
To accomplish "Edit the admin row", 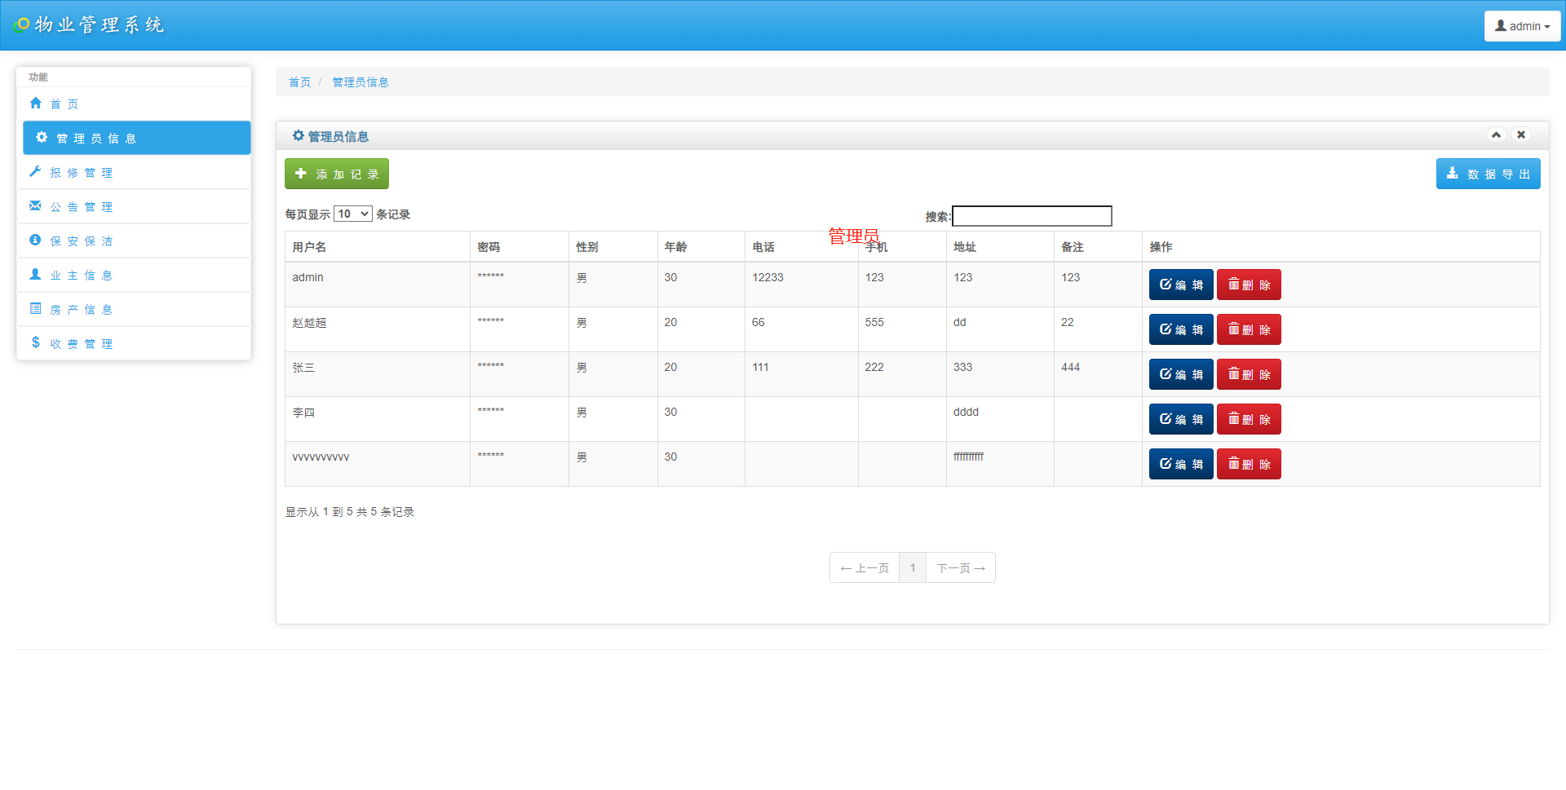I will tap(1181, 285).
